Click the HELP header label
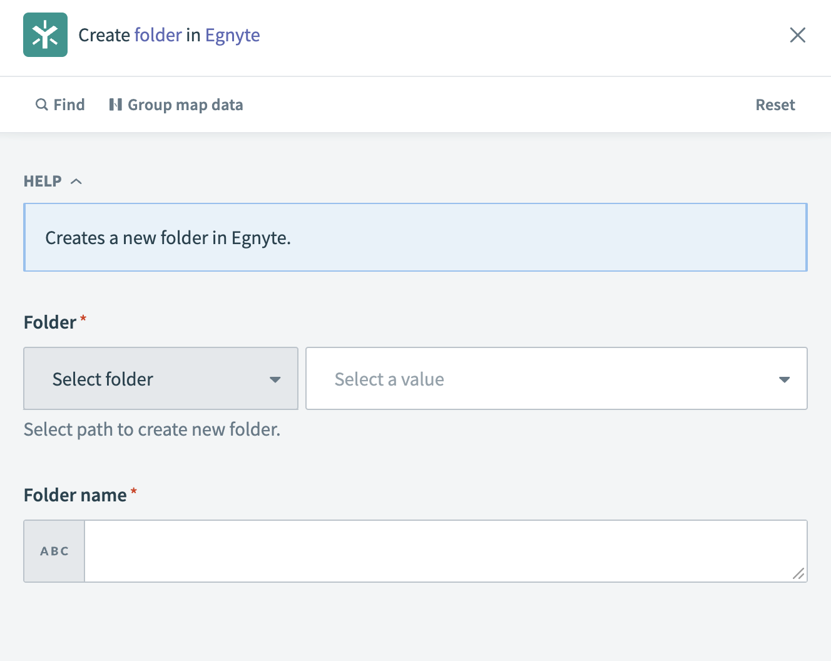 click(42, 181)
